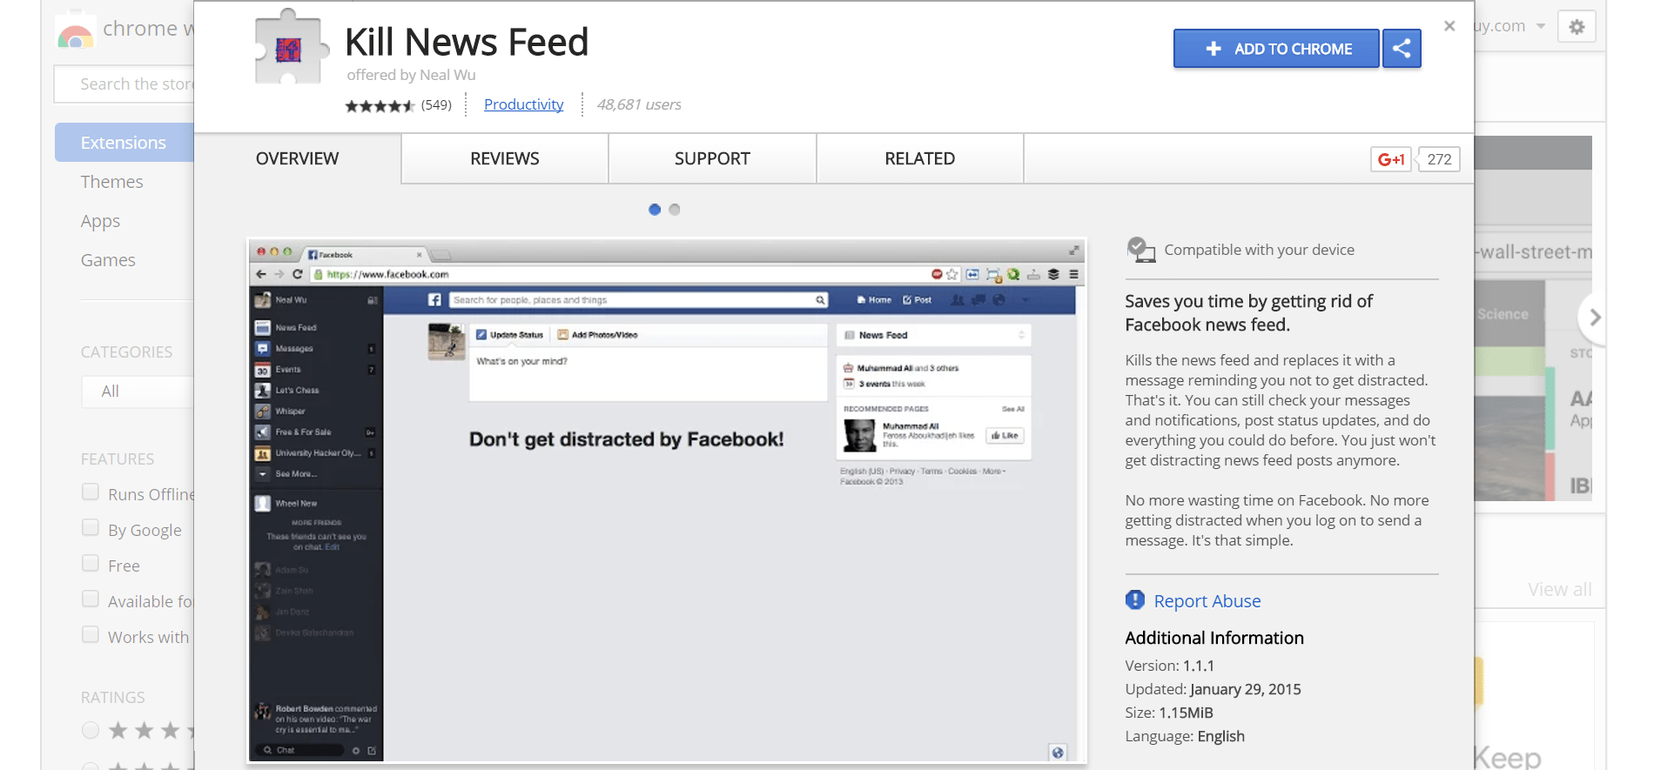Image resolution: width=1654 pixels, height=770 pixels.
Task: Select the Overview tab
Action: [x=297, y=158]
